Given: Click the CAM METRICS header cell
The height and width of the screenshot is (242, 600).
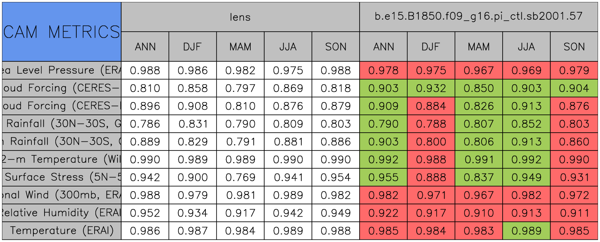Looking at the screenshot, I should point(62,32).
